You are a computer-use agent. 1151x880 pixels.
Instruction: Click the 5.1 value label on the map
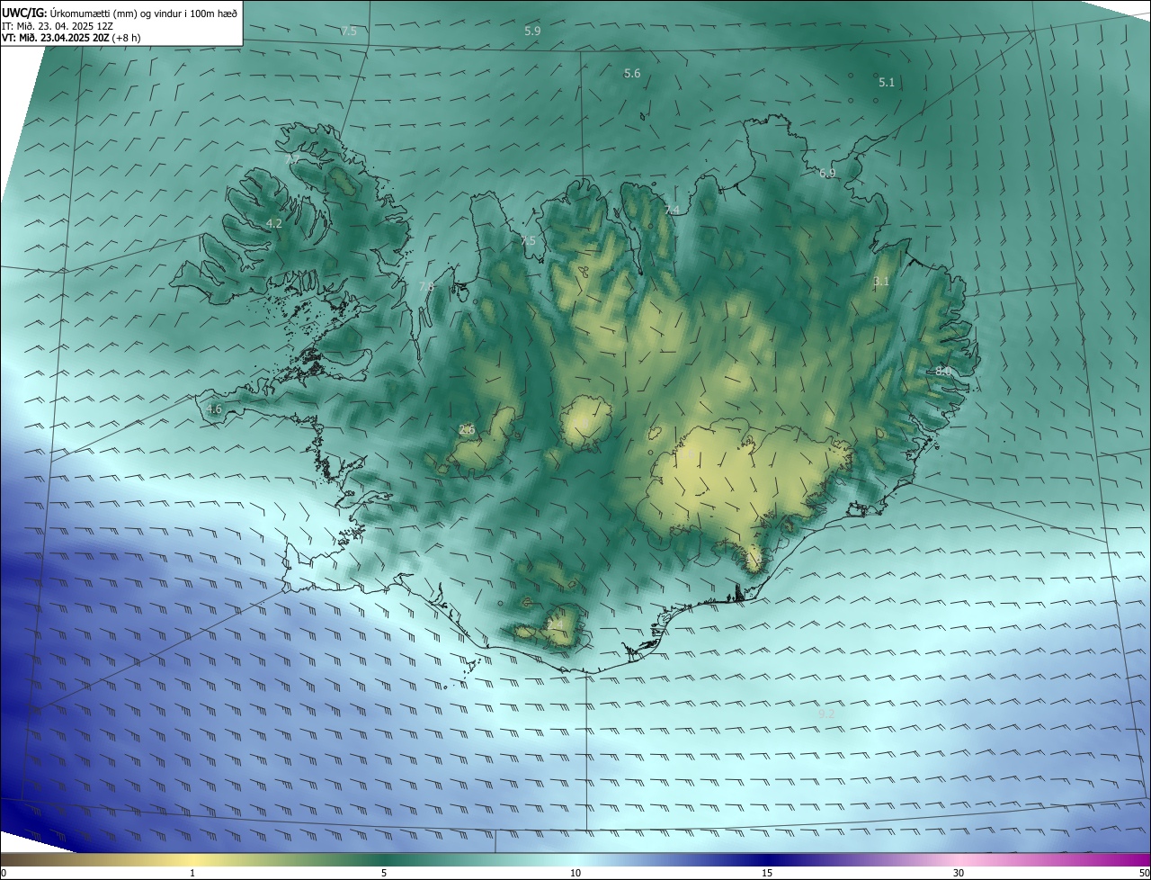coord(887,82)
